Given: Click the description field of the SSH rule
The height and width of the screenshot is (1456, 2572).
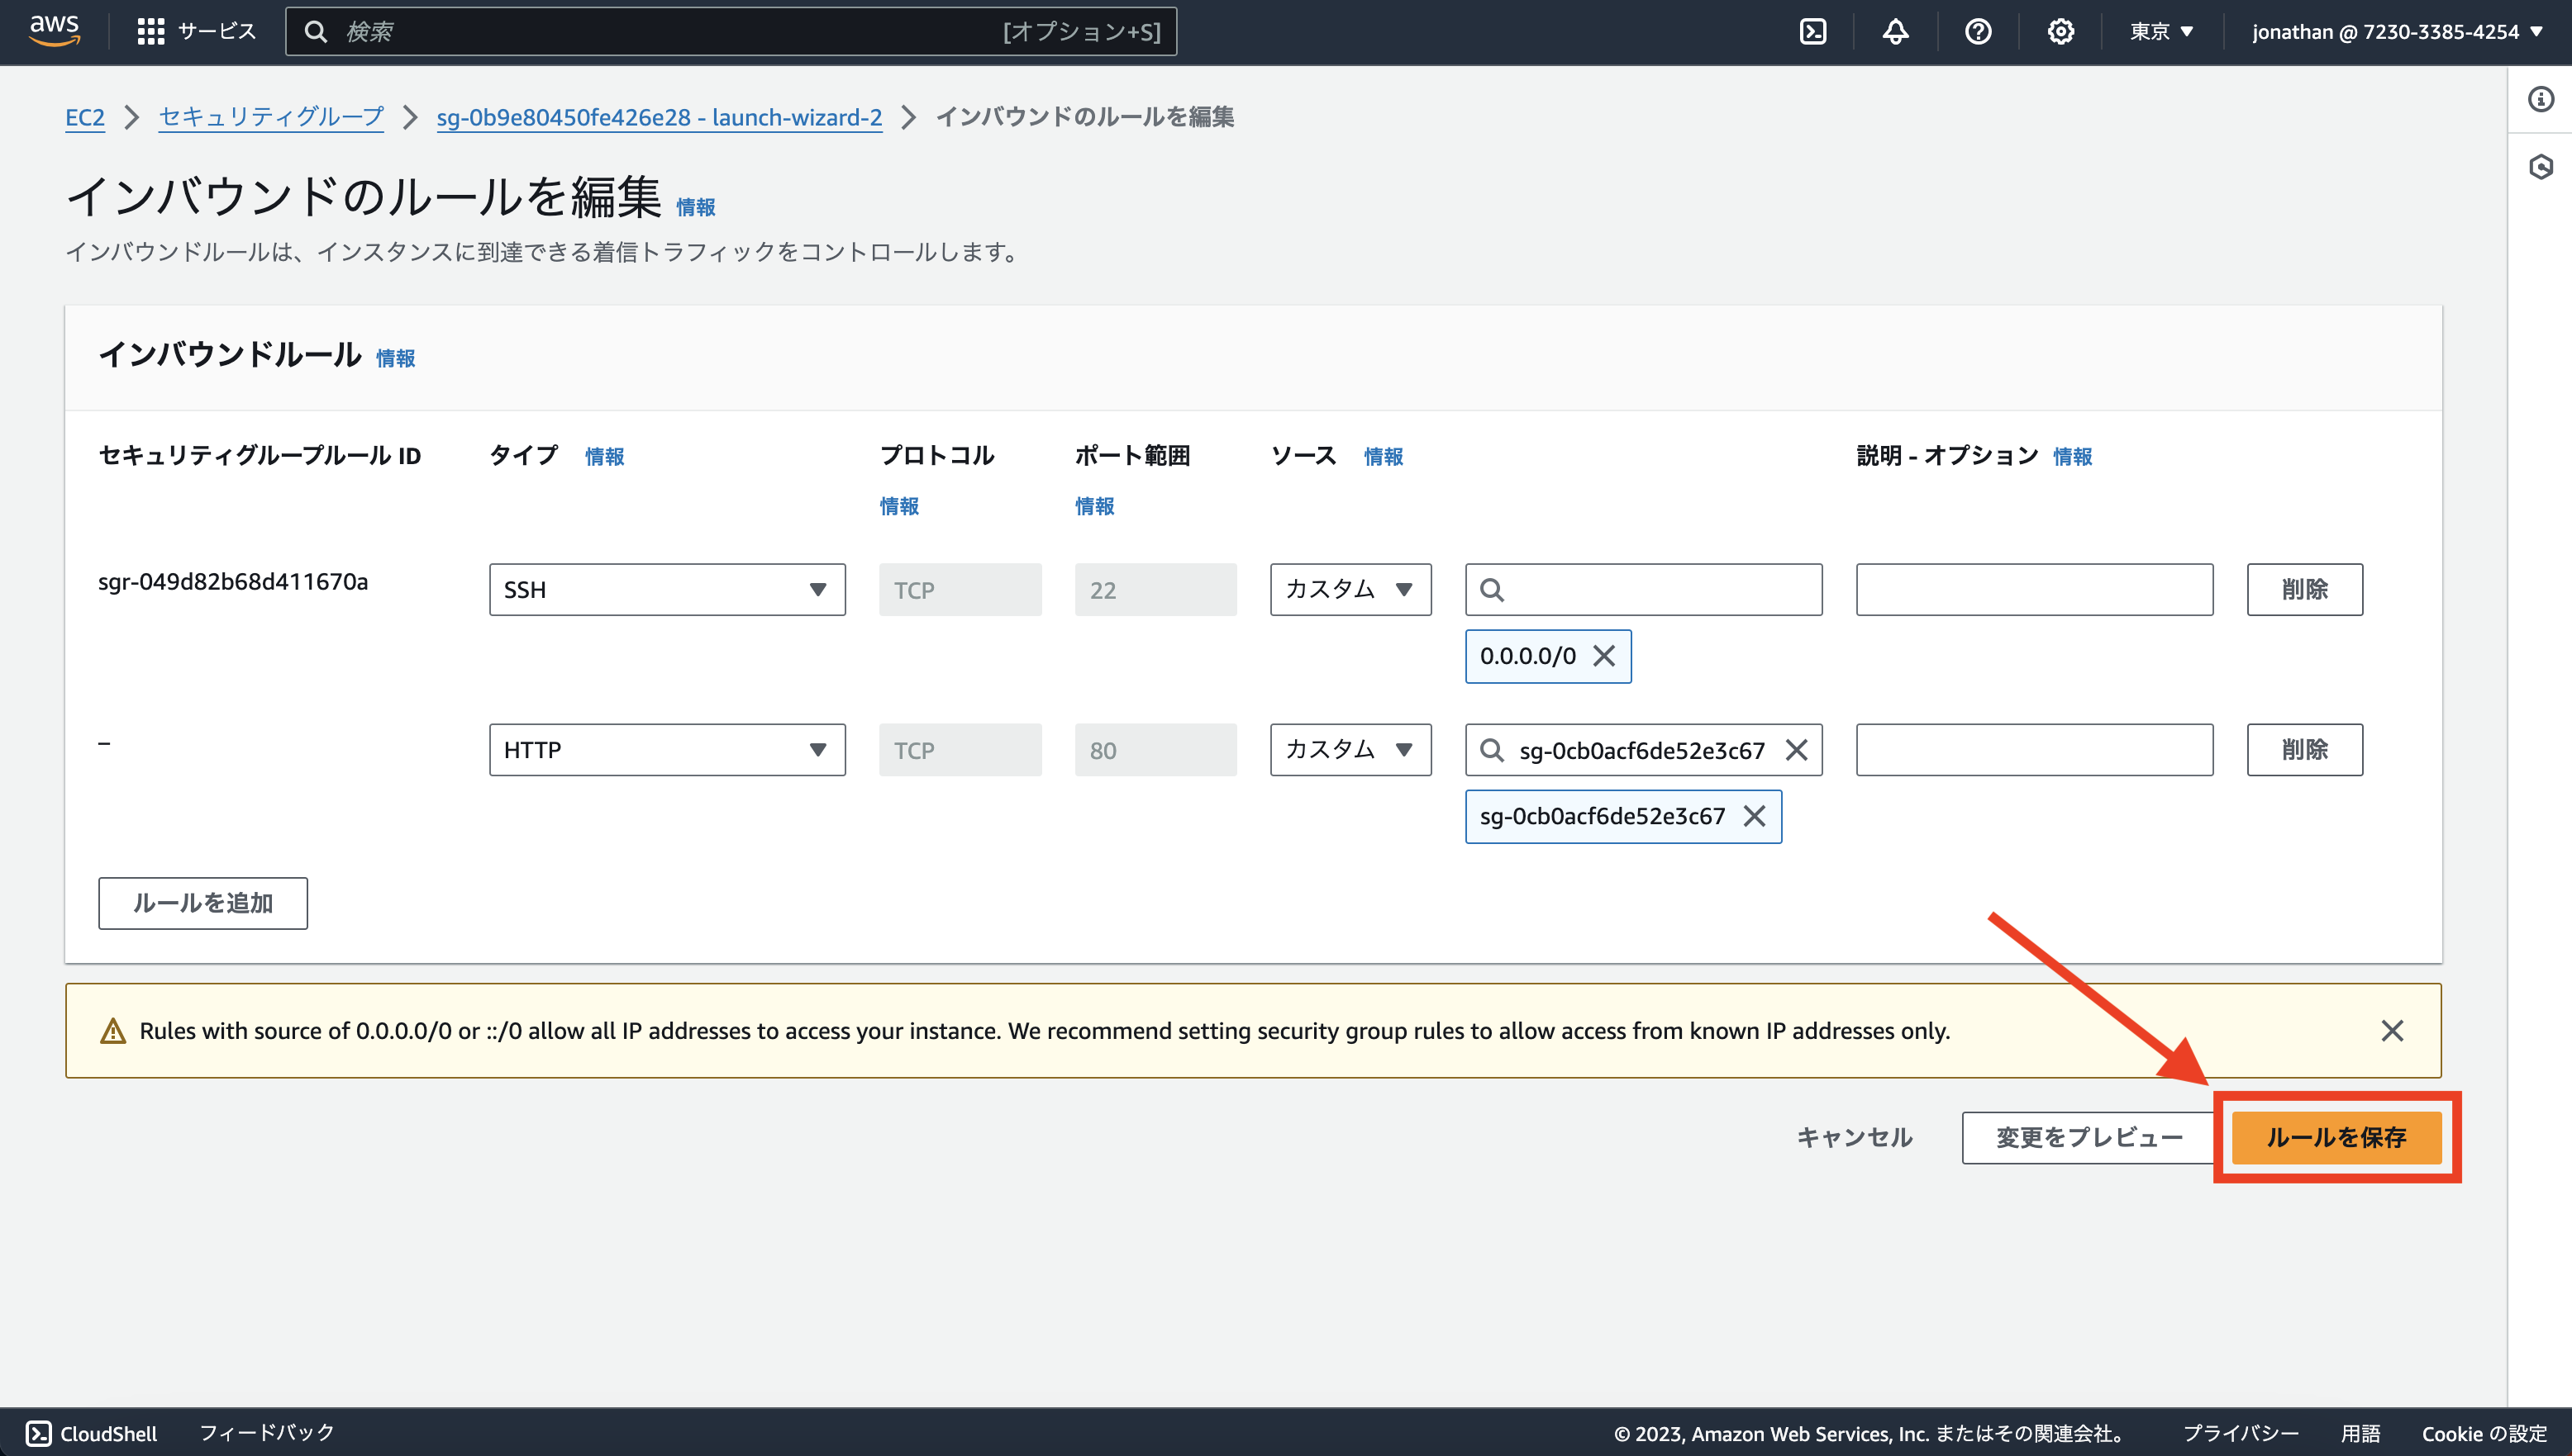Looking at the screenshot, I should pos(2034,589).
